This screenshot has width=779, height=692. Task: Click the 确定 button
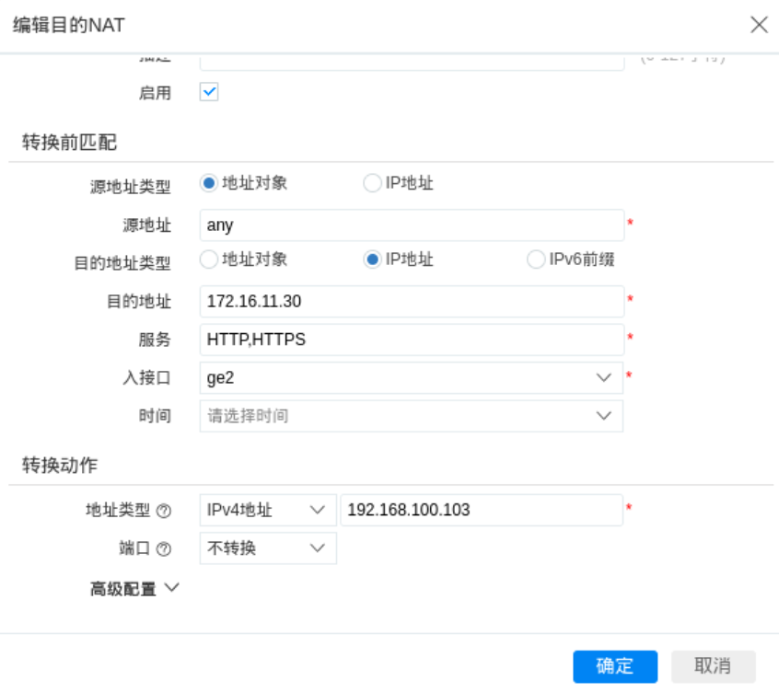point(615,666)
